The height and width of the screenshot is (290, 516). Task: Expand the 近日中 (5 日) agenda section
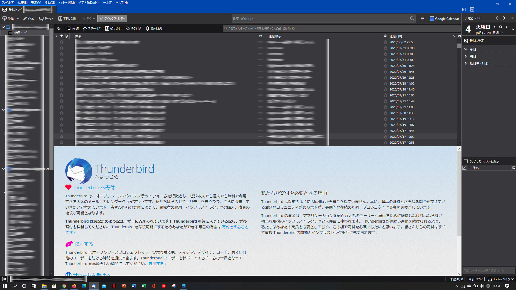tap(465, 63)
